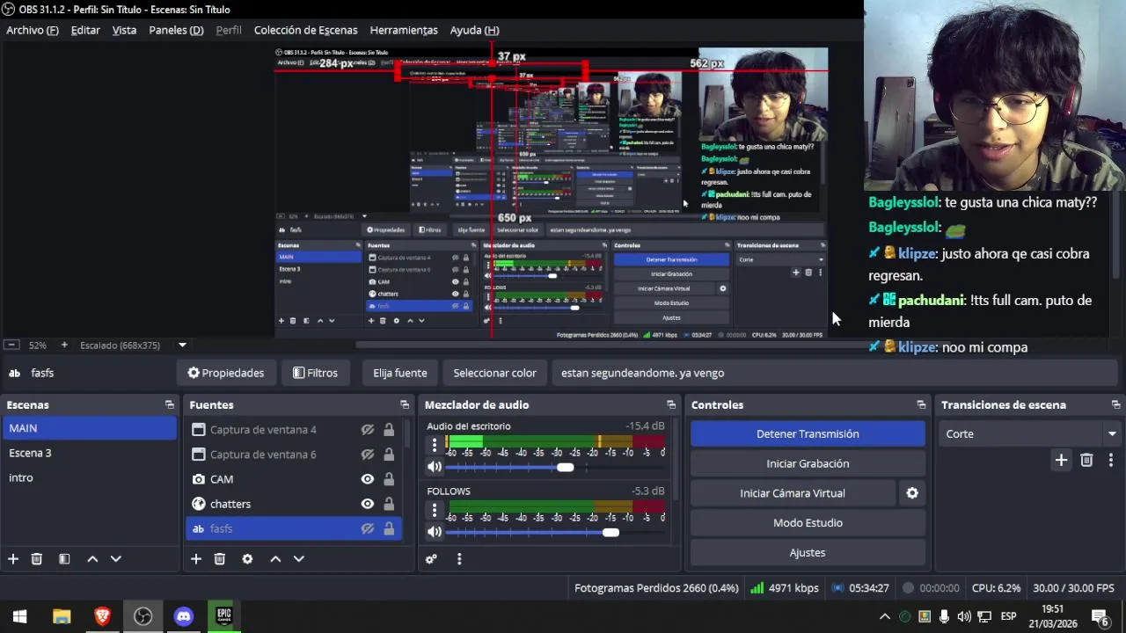This screenshot has width=1126, height=633.
Task: Toggle lock on CAM source
Action: [x=389, y=479]
